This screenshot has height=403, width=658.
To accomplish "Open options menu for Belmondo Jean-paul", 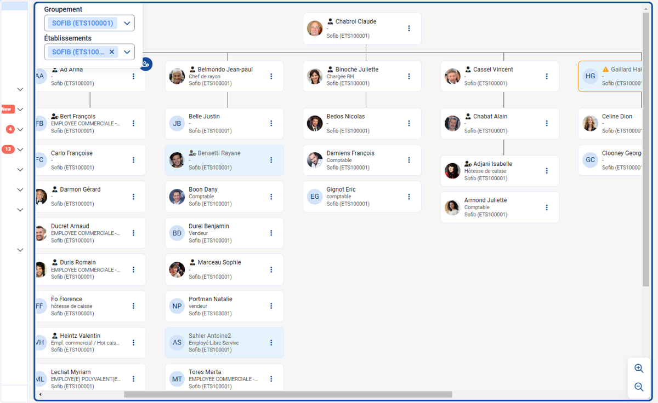I will (271, 76).
